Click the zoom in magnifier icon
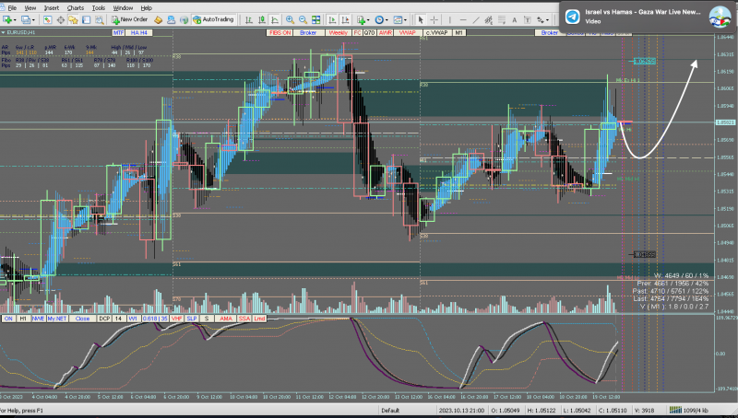Image resolution: width=738 pixels, height=418 pixels. [x=290, y=18]
